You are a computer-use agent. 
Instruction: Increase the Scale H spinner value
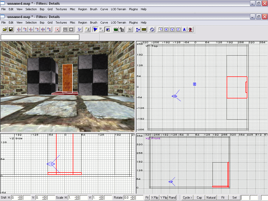tap(77, 196)
